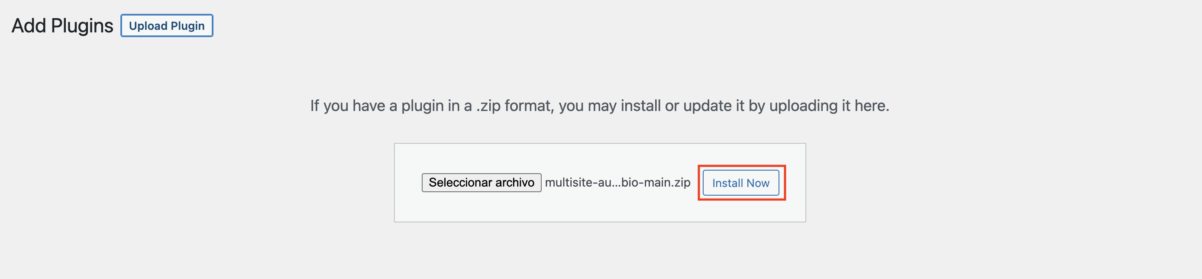Click the file picker button in the upload box

481,183
